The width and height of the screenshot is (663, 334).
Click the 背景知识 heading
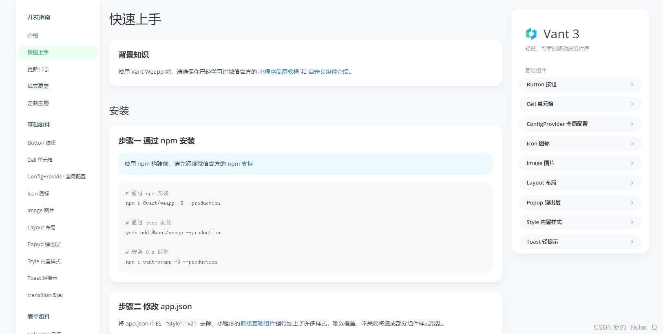[134, 55]
